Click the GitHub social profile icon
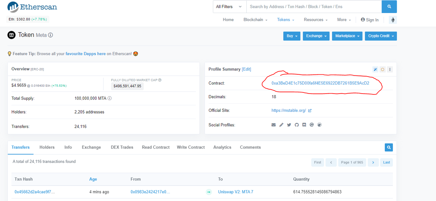Viewport: 436px width, 201px height. (x=296, y=125)
